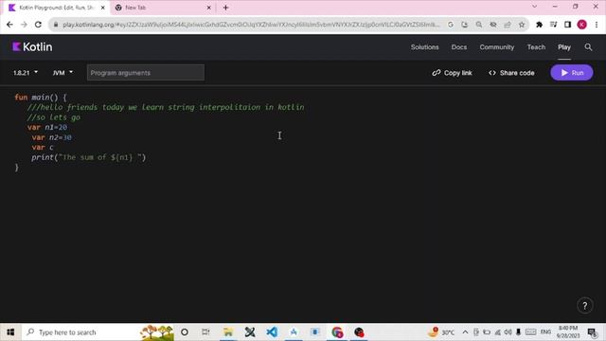Screen dimensions: 606x341
Task: Click the '//so lets go' comment line
Action: pos(54,117)
